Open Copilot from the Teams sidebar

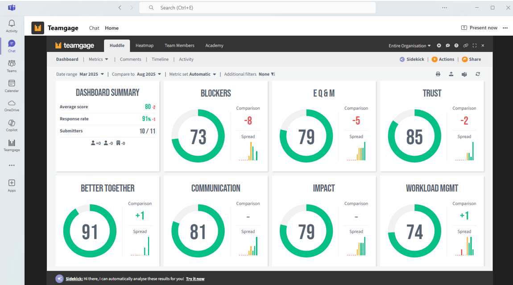coord(12,126)
